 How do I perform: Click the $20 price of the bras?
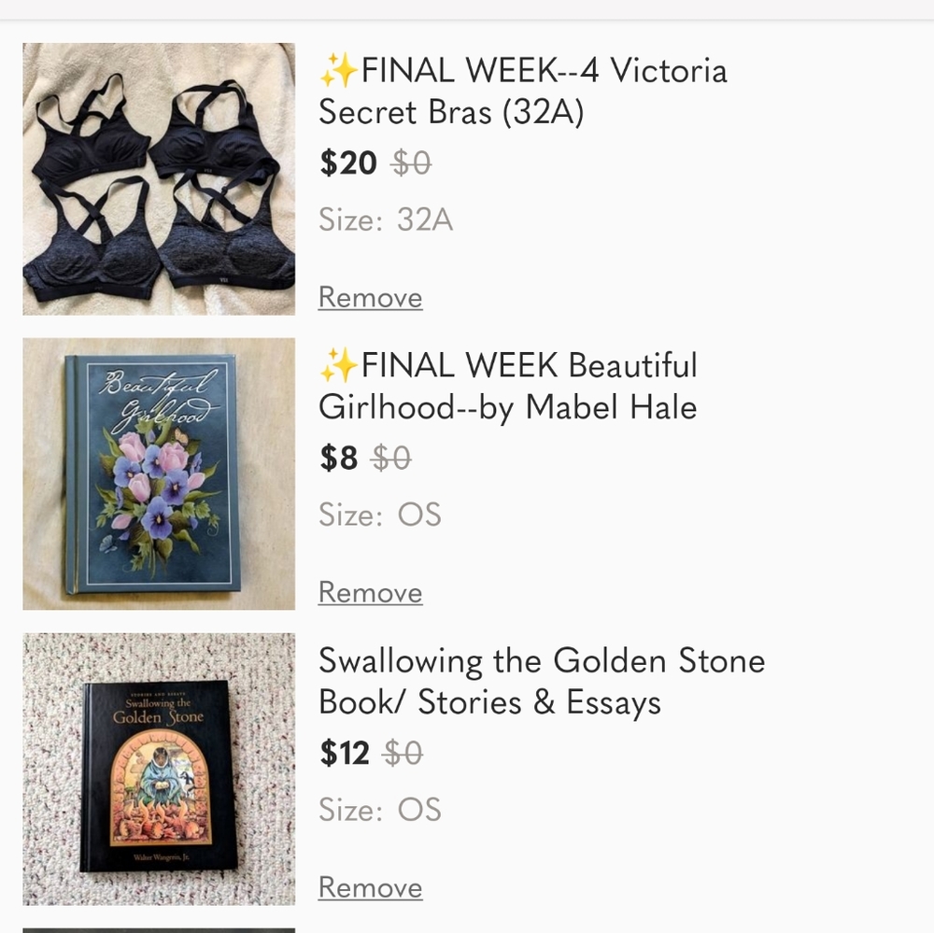pyautogui.click(x=348, y=163)
